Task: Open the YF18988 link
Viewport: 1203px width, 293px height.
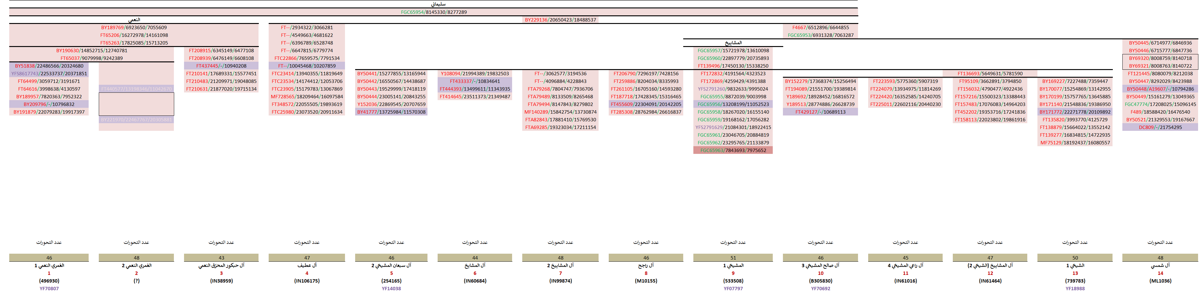Action: [x=1075, y=289]
